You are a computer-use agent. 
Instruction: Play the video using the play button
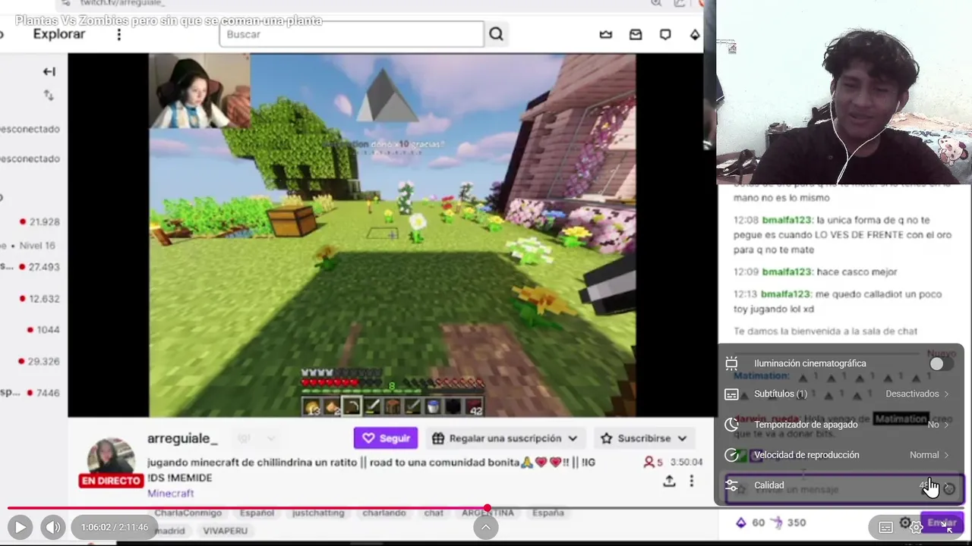point(21,527)
